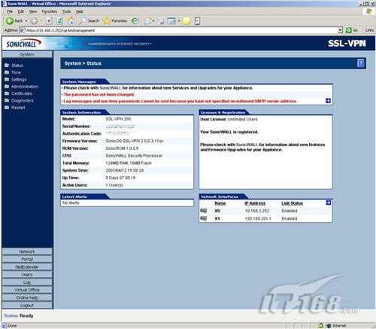This screenshot has height=329, width=376.
Task: Expand the Network section
Action: 27,251
